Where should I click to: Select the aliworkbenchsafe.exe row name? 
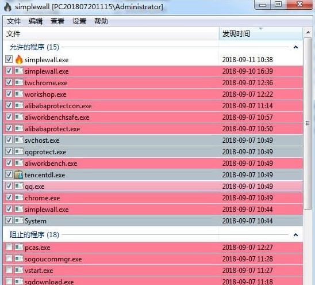click(57, 117)
